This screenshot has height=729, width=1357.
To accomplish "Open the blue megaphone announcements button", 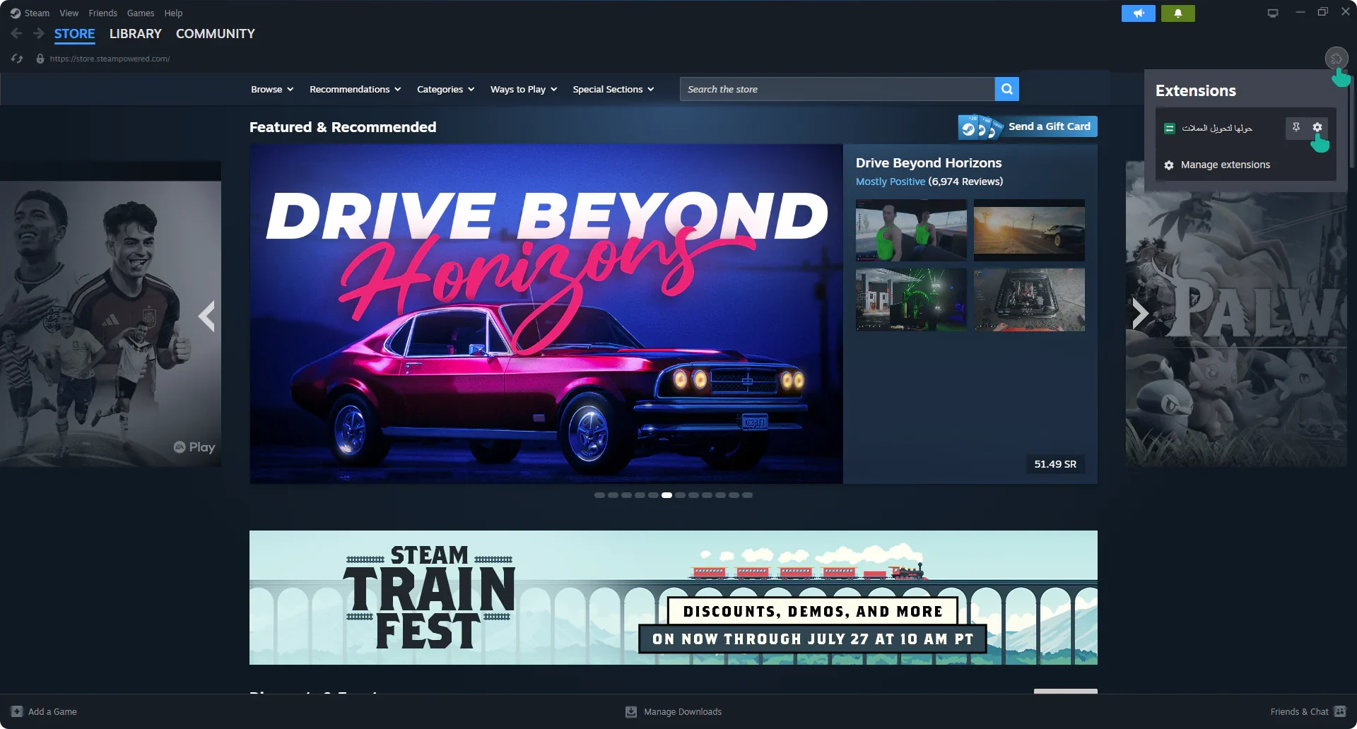I will [x=1139, y=13].
